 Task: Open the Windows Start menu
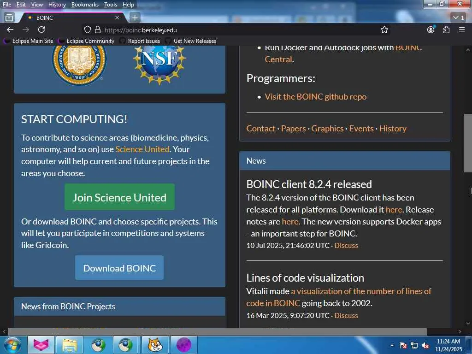coord(12,345)
